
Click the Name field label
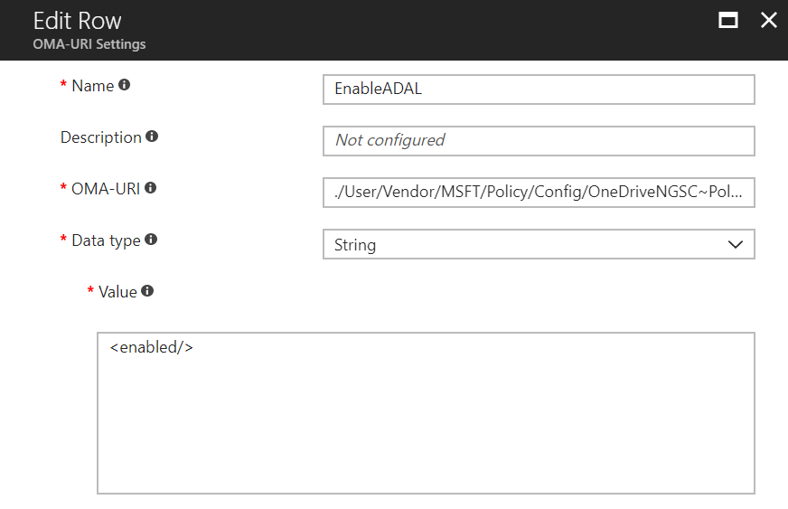click(x=92, y=86)
